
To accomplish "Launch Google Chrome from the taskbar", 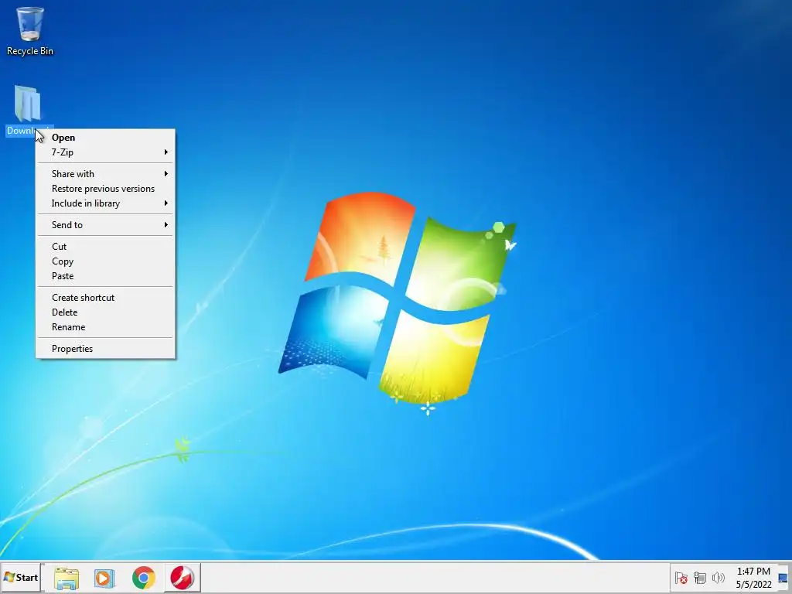I will point(143,578).
